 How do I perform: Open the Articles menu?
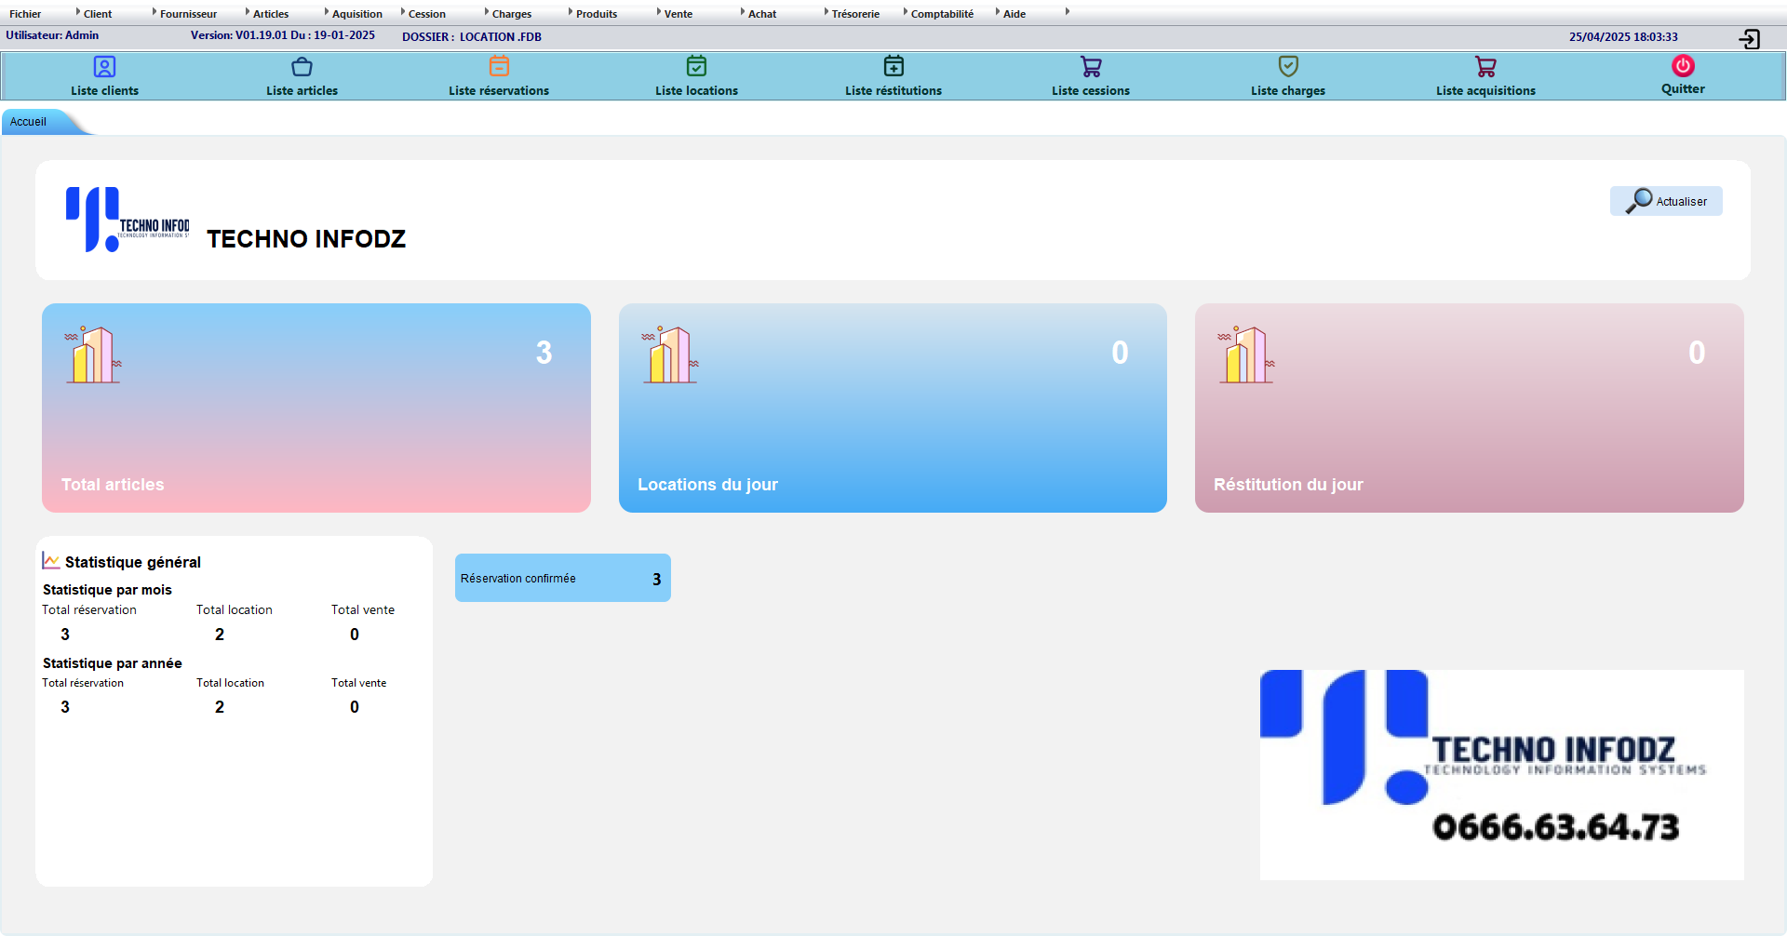click(x=271, y=14)
